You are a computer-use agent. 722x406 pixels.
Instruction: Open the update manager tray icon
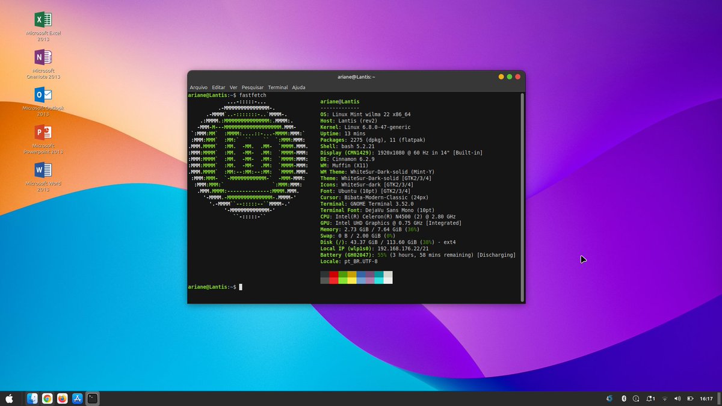point(635,398)
